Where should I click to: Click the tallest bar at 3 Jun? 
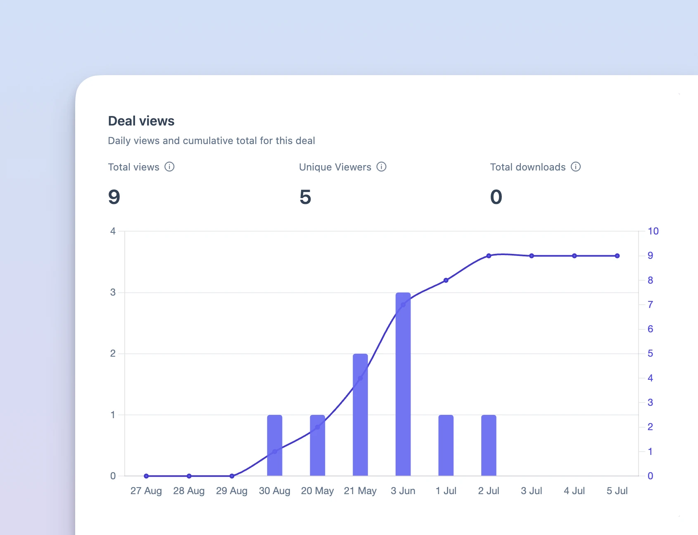pos(403,384)
